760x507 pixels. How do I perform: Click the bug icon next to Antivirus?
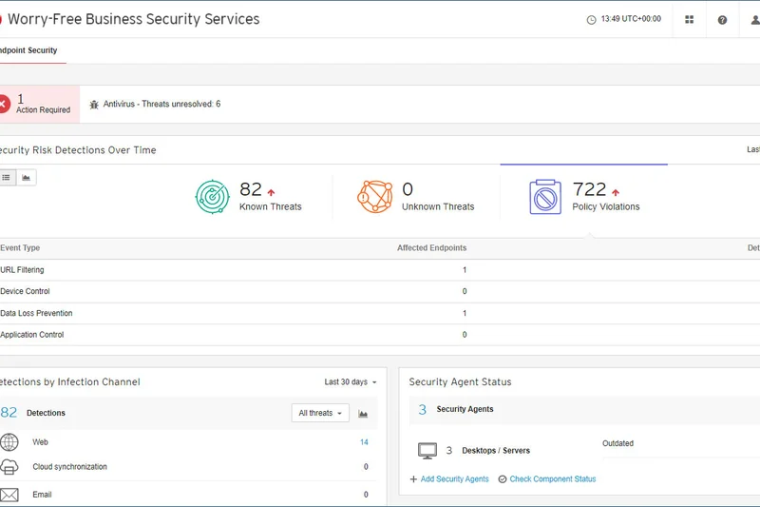pyautogui.click(x=94, y=105)
